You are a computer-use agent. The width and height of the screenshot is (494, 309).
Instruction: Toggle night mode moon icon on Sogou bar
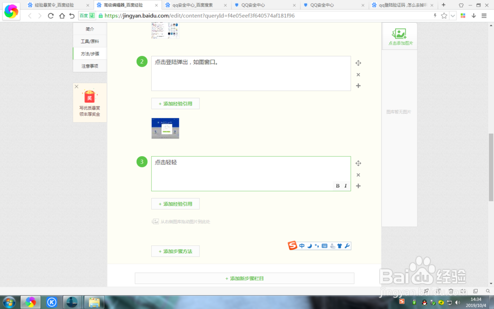point(310,246)
